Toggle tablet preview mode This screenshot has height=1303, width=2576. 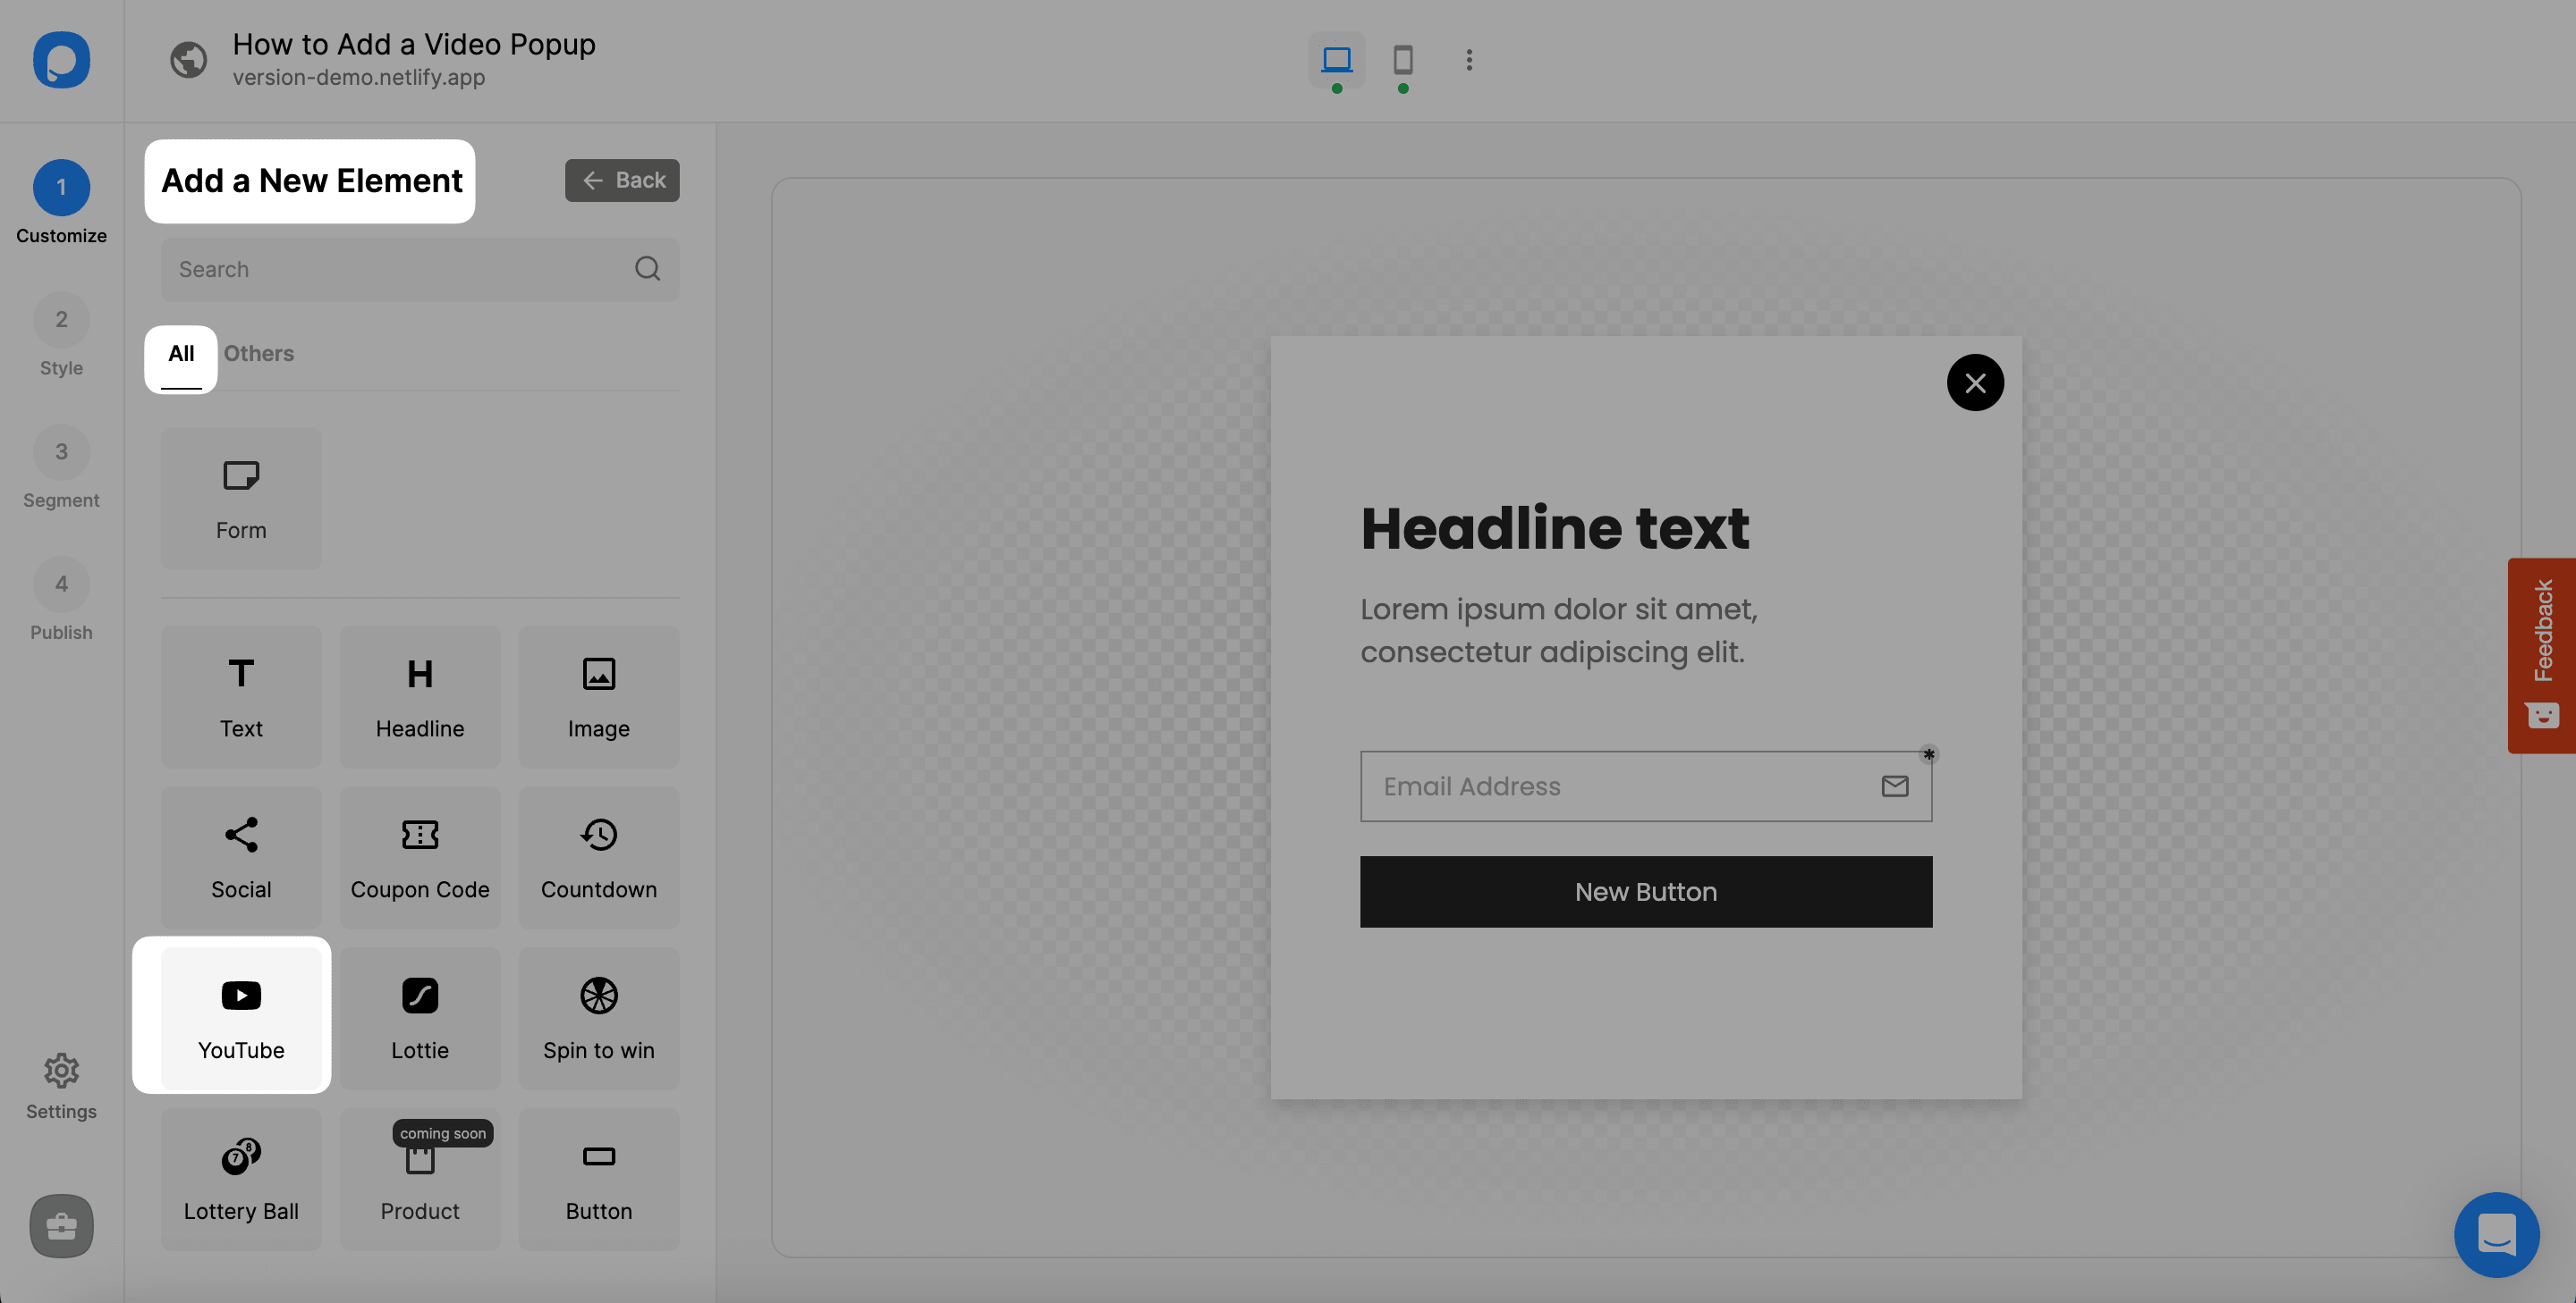[x=1402, y=60]
